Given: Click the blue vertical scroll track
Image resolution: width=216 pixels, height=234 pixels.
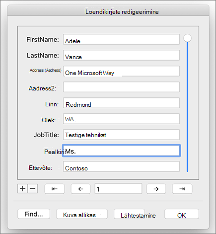Looking at the screenshot, I should pyautogui.click(x=187, y=107).
